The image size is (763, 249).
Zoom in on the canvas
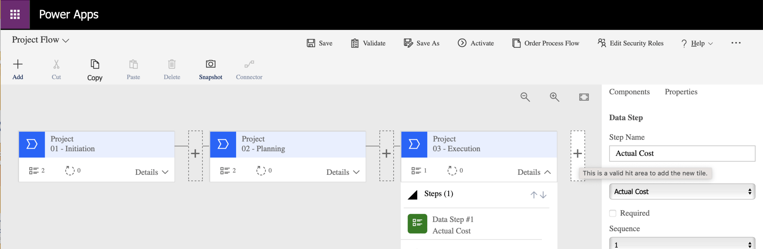point(554,97)
